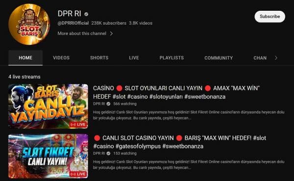Click DPR RI channel name under first stream

point(99,104)
